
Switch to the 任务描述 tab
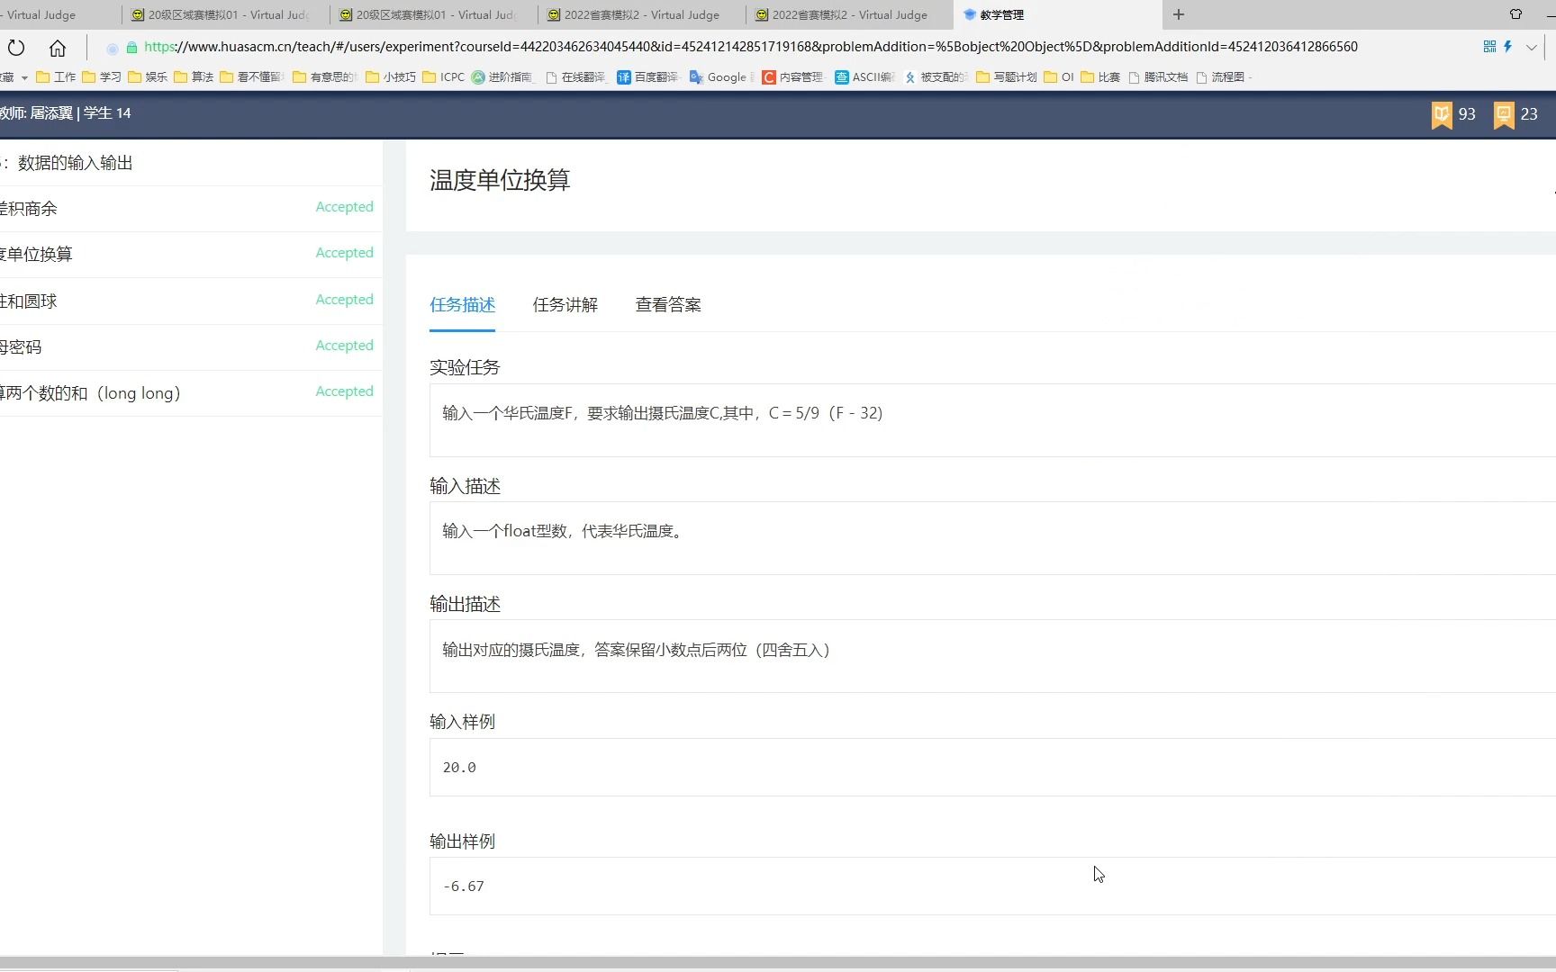click(462, 305)
